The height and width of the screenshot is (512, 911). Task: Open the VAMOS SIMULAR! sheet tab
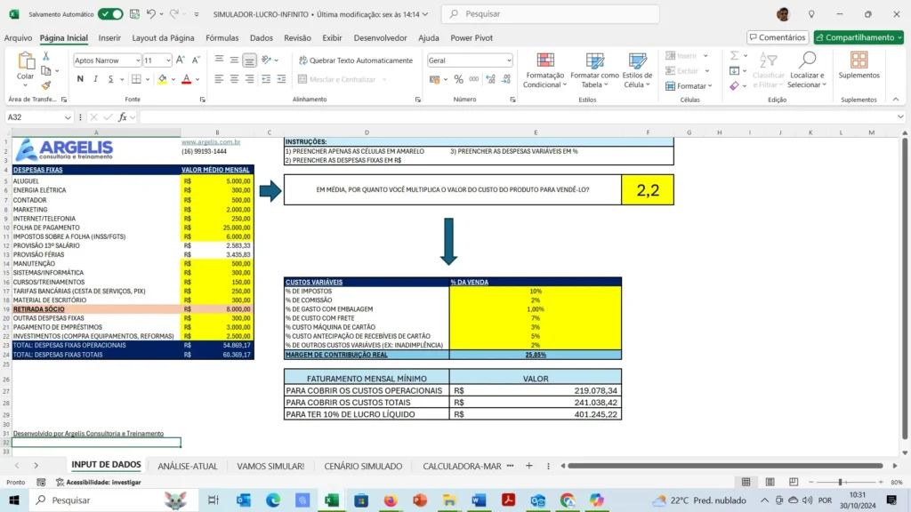(x=270, y=466)
